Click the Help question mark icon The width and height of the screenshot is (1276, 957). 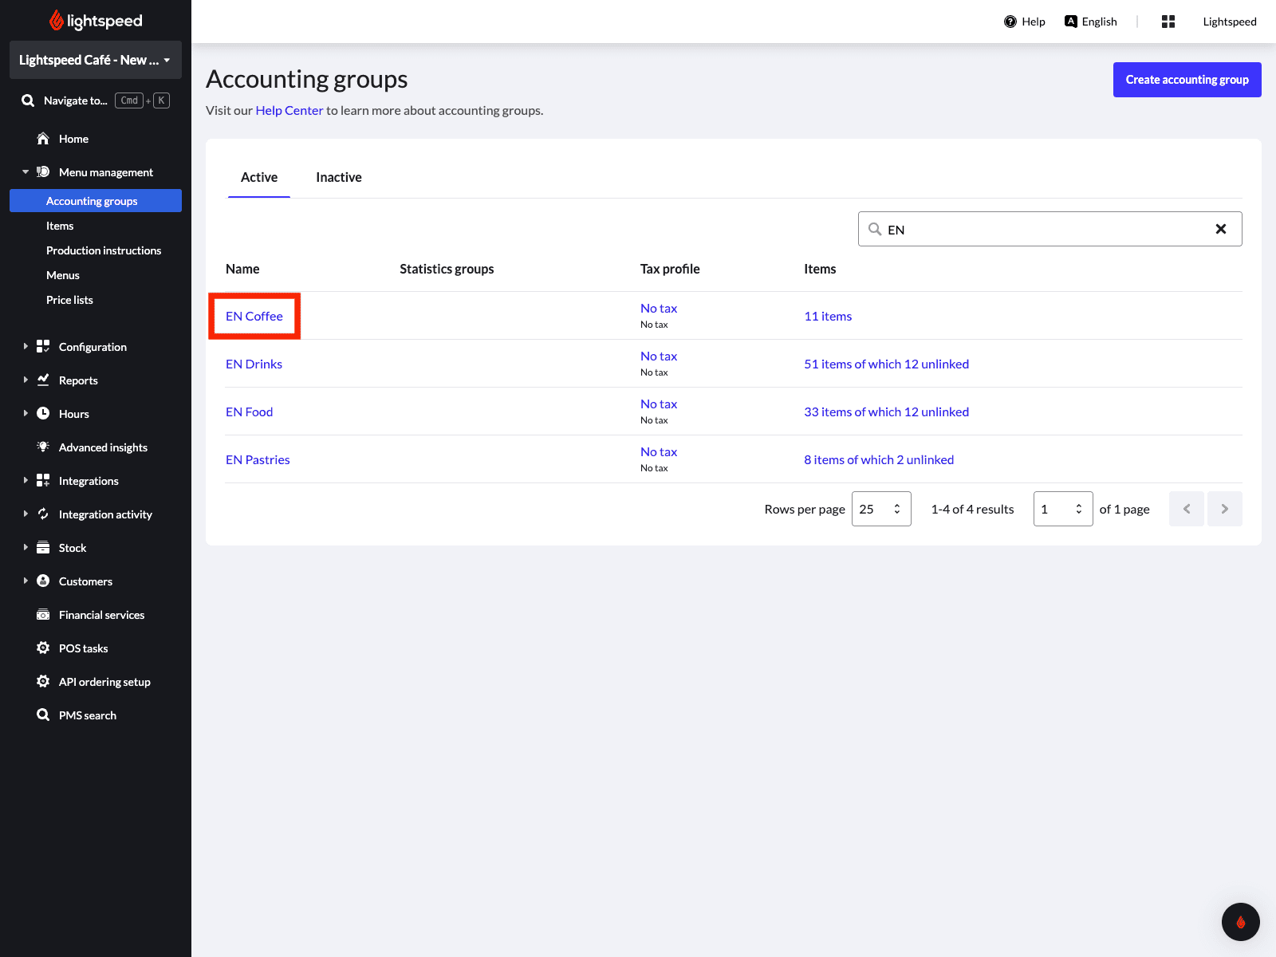[x=1010, y=22]
